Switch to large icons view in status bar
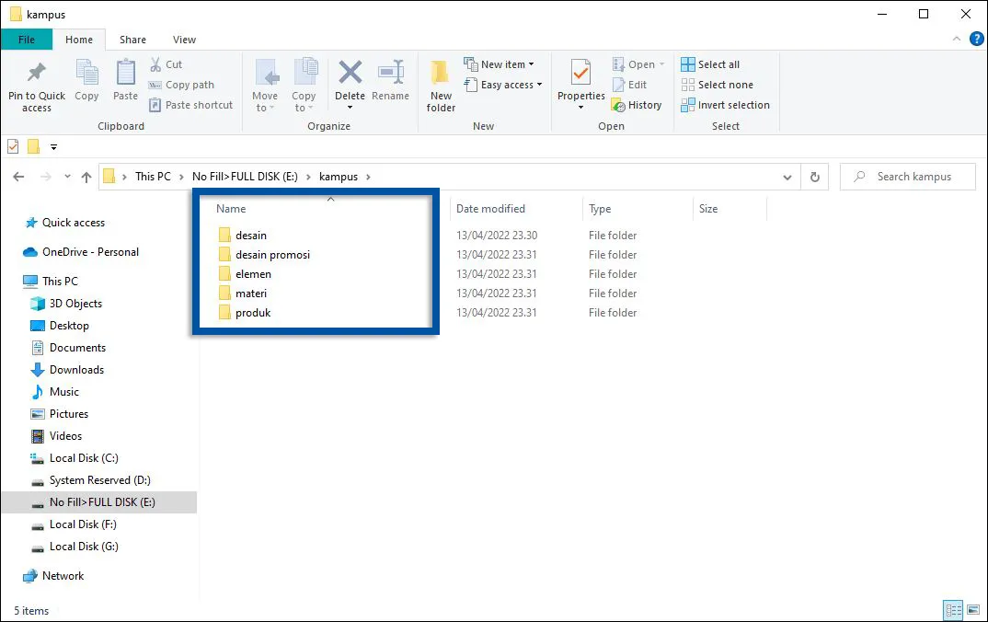This screenshot has height=622, width=988. (x=973, y=610)
